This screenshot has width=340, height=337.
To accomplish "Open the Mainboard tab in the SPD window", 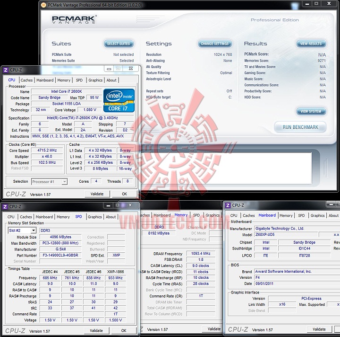I will pyautogui.click(x=44, y=217).
